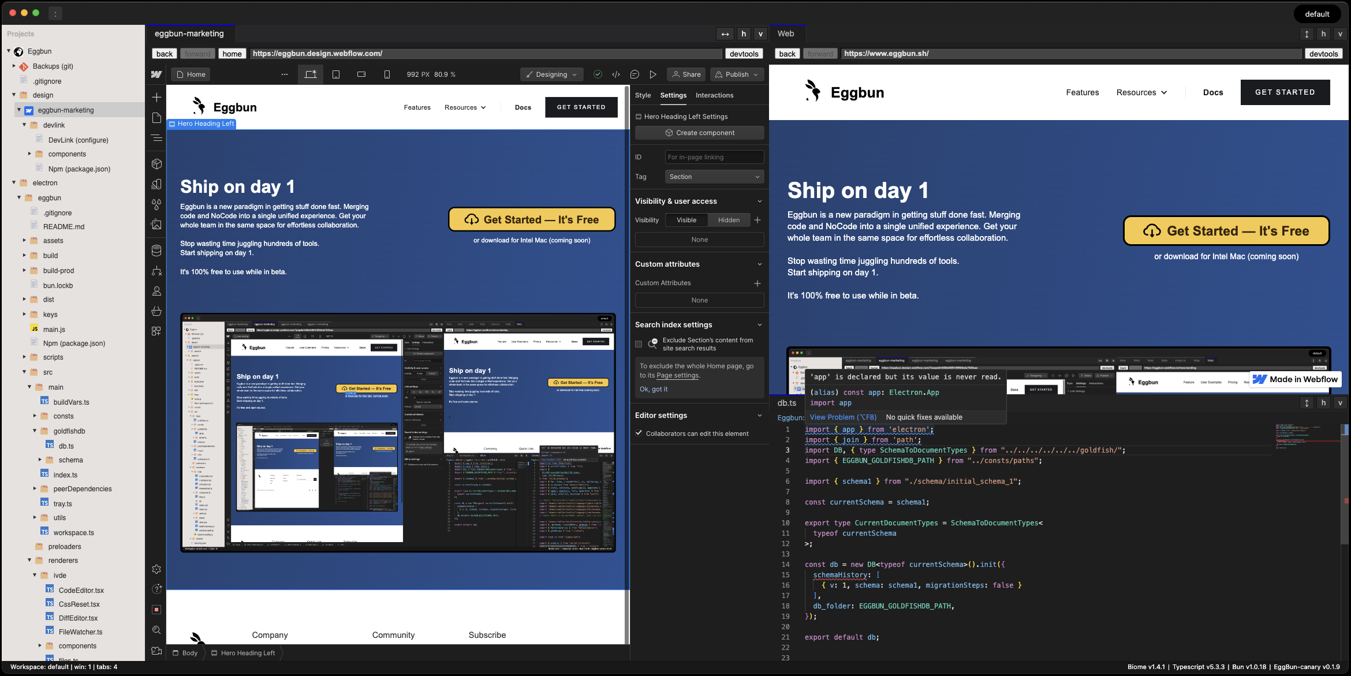1351x676 pixels.
Task: Open the CMS database icon panel
Action: tap(156, 251)
